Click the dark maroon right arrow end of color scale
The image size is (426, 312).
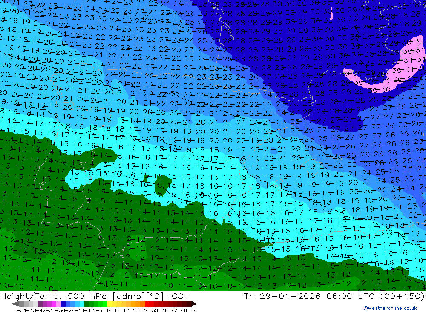coord(193,304)
